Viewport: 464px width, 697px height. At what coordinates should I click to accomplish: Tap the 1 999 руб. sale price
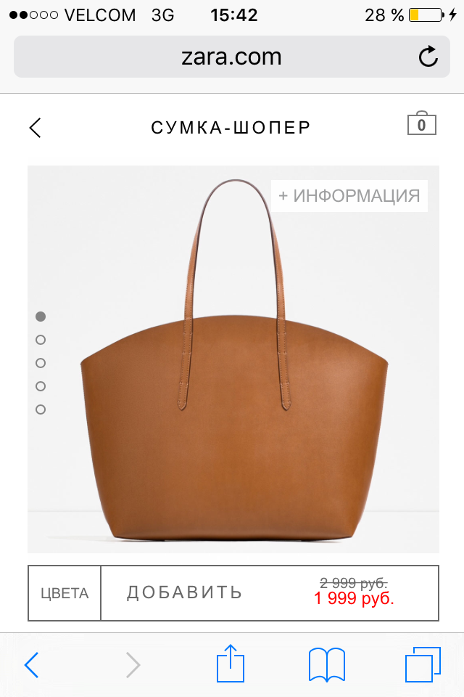[x=354, y=599]
